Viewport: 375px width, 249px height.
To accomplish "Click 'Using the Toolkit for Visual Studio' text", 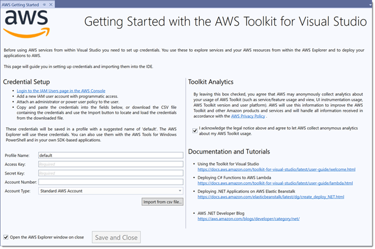I will click(x=228, y=164).
